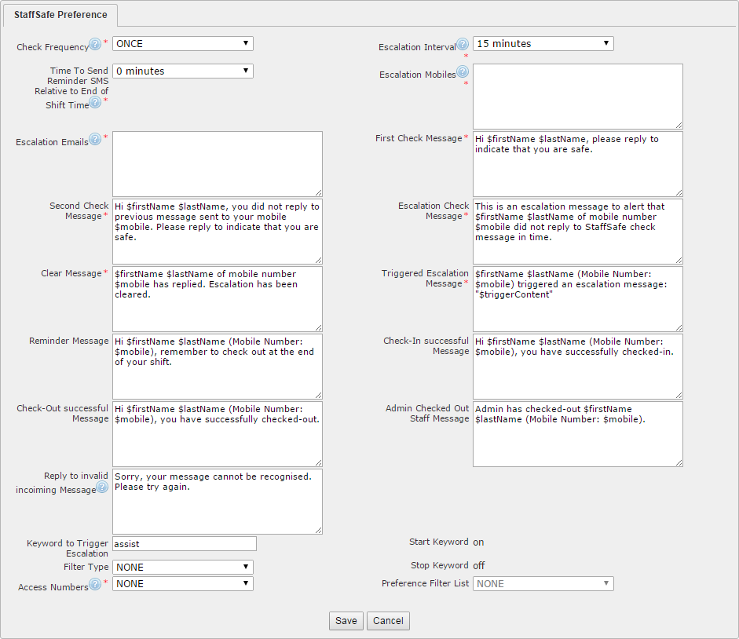This screenshot has width=739, height=639.
Task: Open help icon for Escalation Interval
Action: (463, 44)
